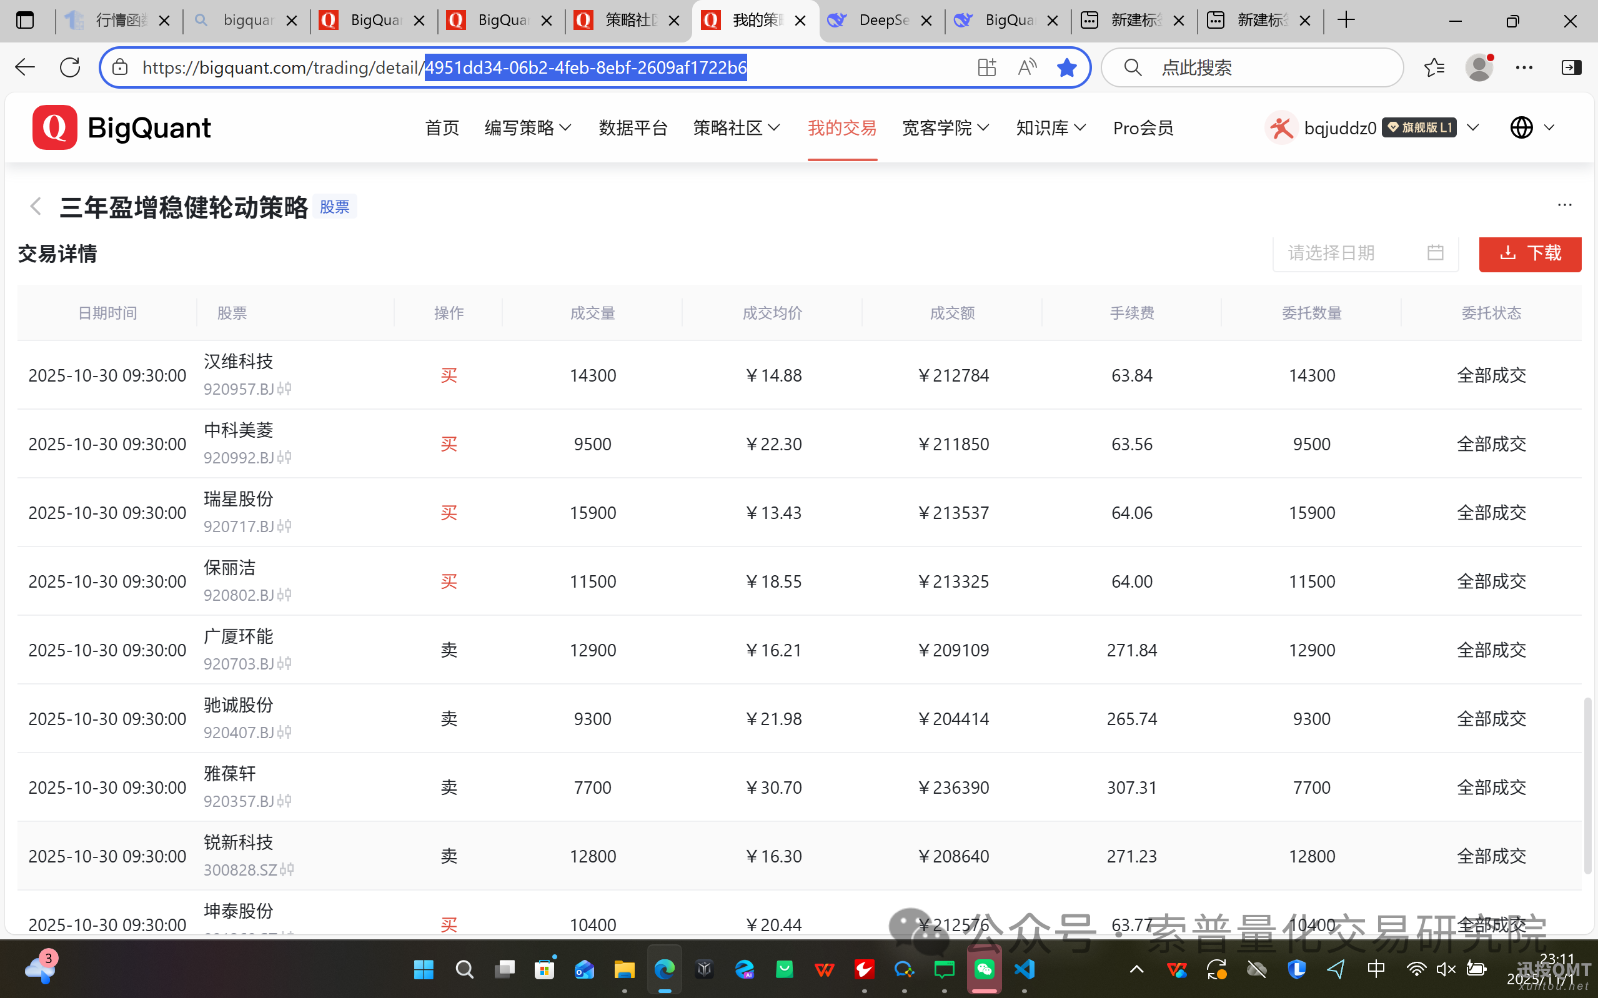Click the back arrow beside strategy title

36,207
